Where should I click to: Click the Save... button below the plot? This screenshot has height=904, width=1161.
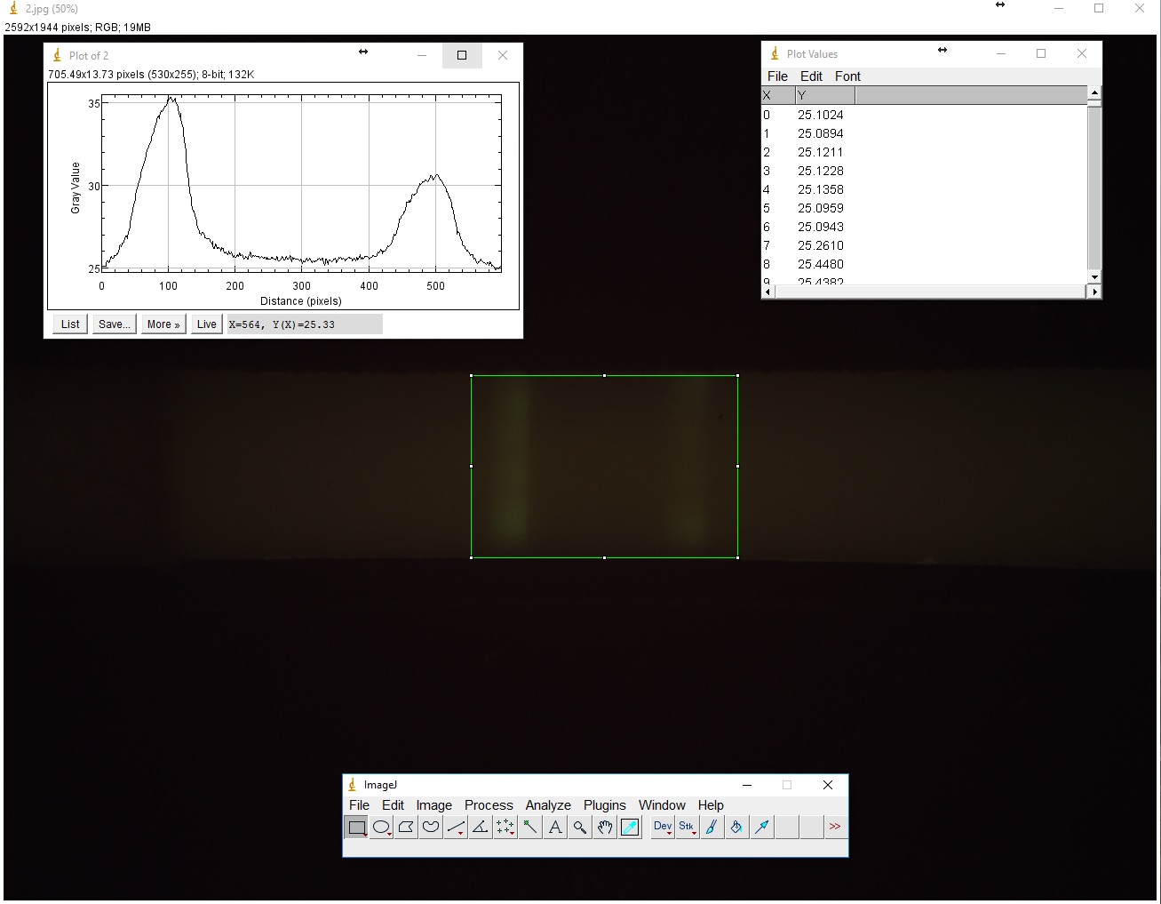(115, 324)
